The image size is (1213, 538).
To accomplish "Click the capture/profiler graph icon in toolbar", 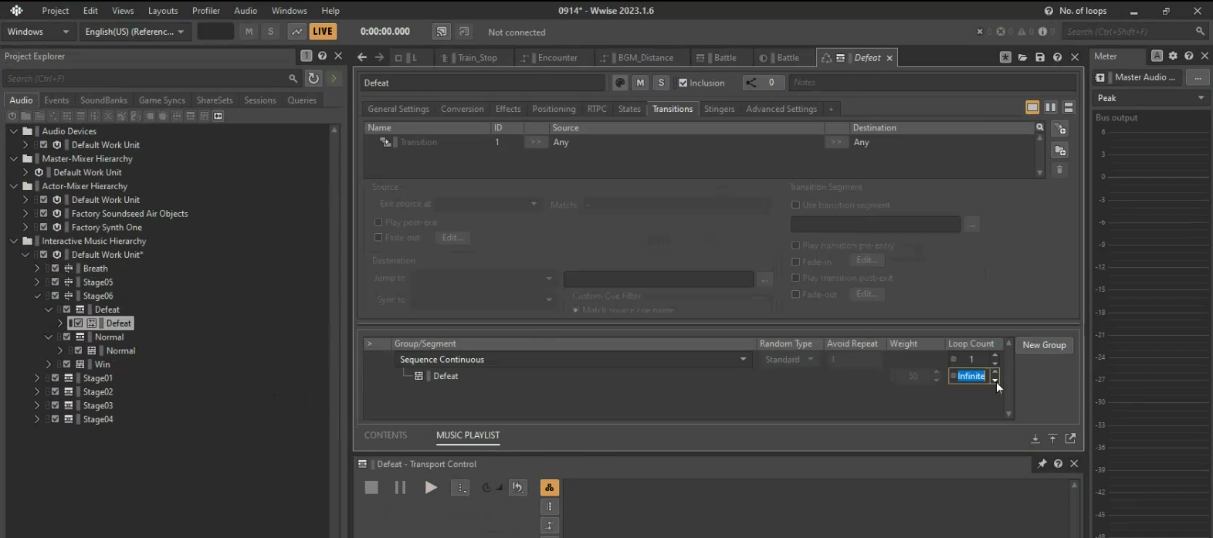I will pos(296,32).
